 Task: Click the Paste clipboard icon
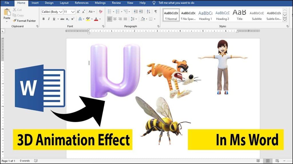(x=7, y=12)
